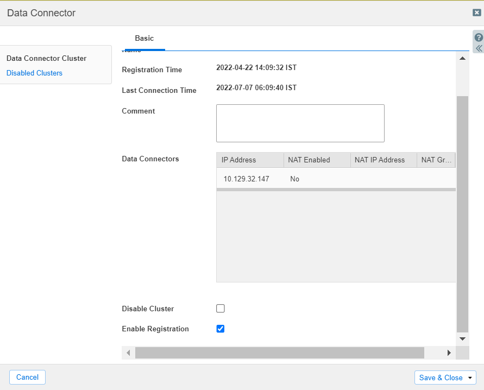Click the Cancel button
Screen dimensions: 484x390
pyautogui.click(x=27, y=376)
